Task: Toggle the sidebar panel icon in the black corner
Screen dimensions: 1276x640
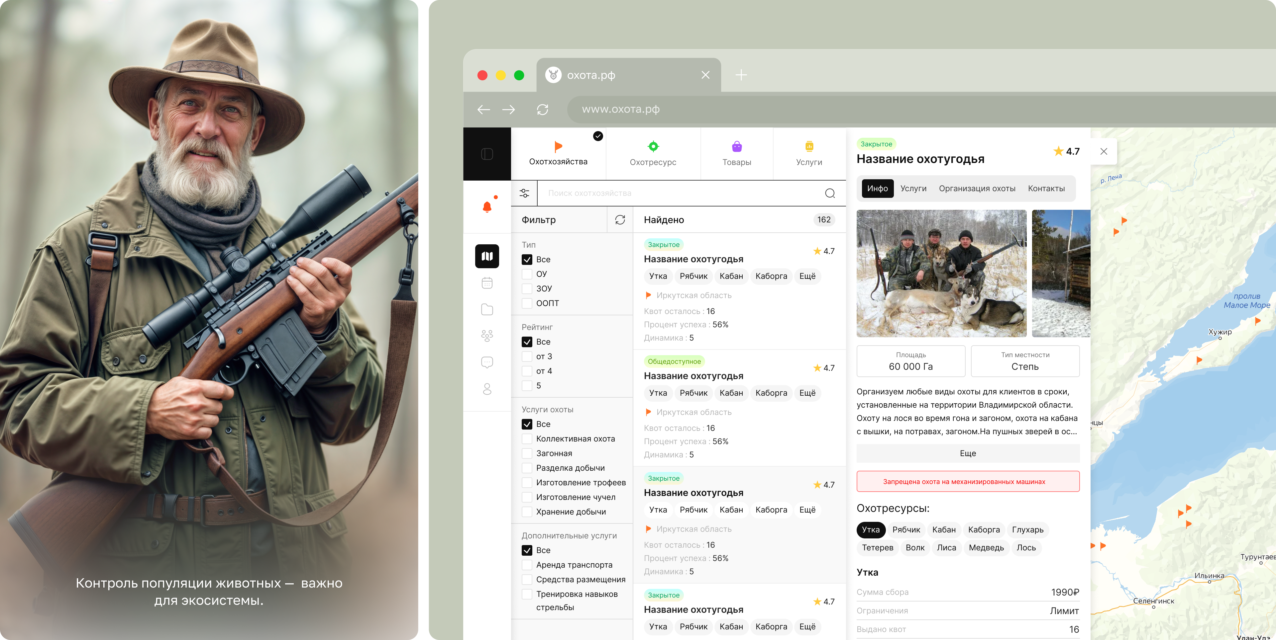Action: point(487,154)
